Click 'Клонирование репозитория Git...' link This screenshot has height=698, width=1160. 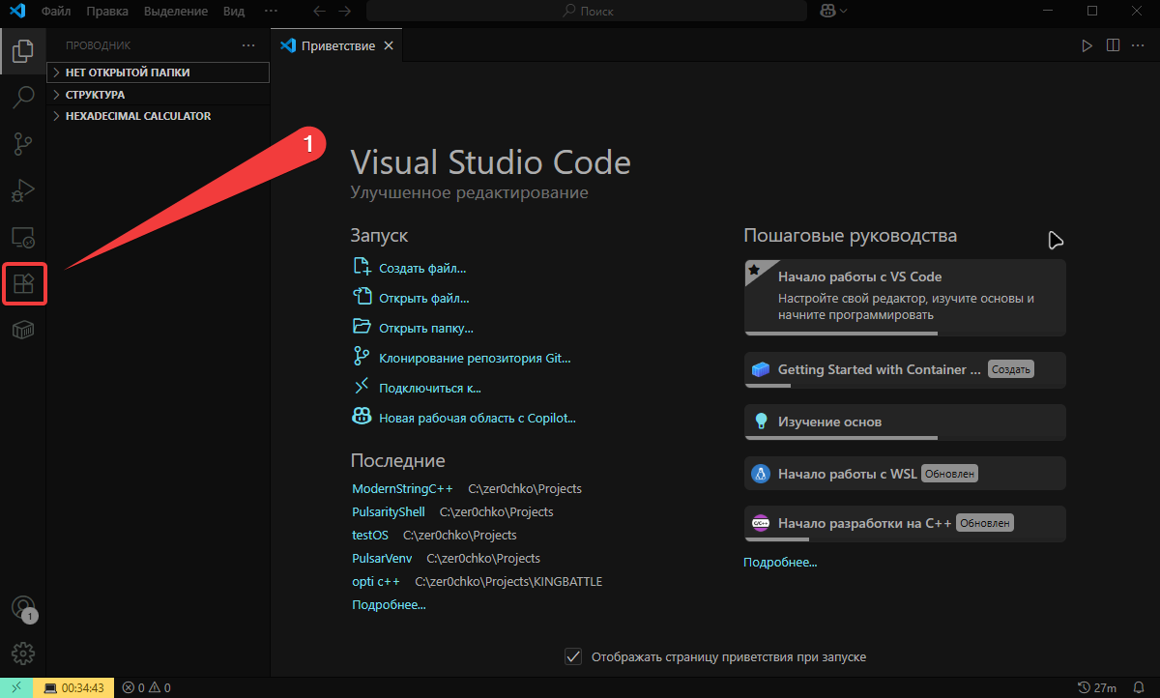pos(475,358)
